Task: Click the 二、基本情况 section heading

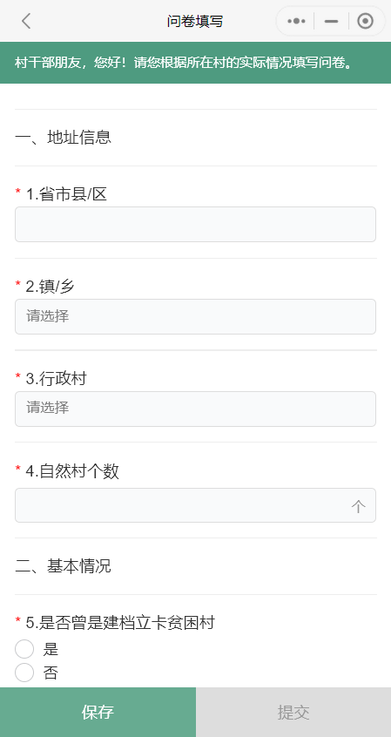Action: pos(63,566)
